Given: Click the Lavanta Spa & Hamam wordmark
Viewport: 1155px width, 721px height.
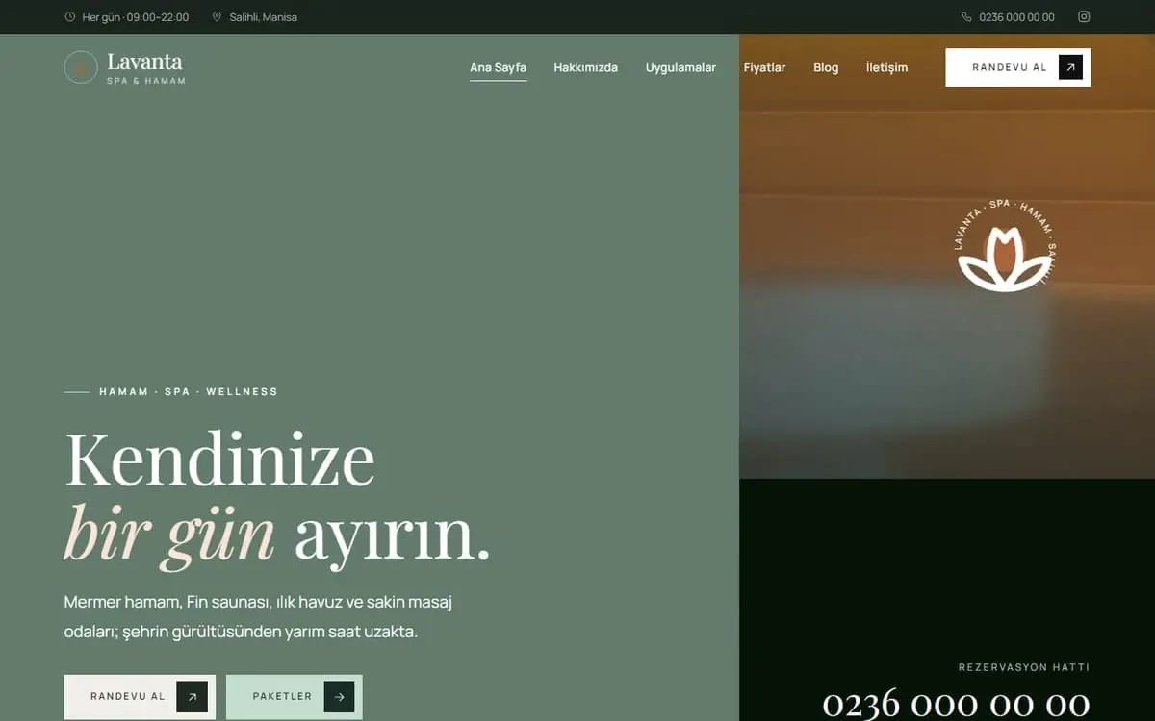Looking at the screenshot, I should point(145,67).
